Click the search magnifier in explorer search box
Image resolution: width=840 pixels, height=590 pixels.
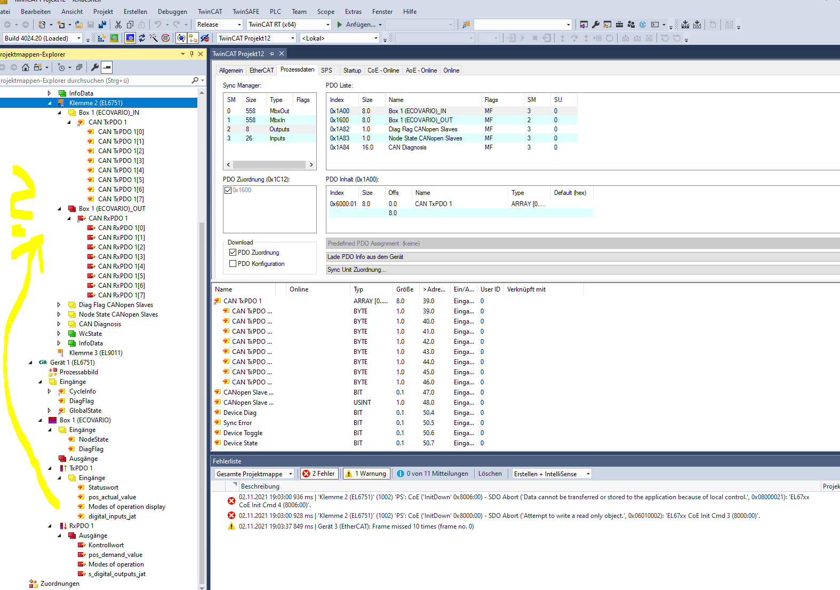(195, 81)
